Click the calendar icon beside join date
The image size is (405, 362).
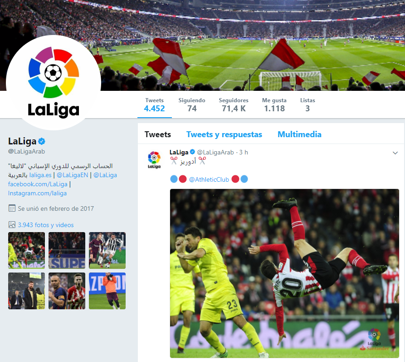point(12,208)
